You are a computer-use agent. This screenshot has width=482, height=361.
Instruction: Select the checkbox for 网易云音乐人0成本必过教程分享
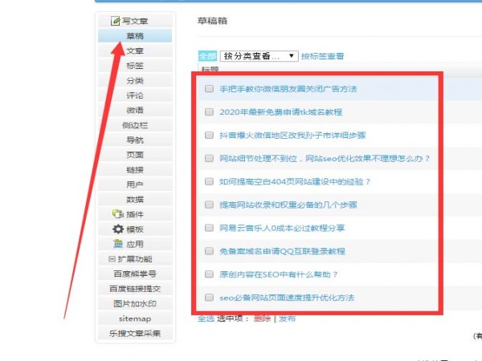209,228
